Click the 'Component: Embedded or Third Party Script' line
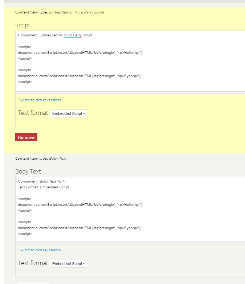Viewport: 245px width, 284px height. tap(55, 35)
